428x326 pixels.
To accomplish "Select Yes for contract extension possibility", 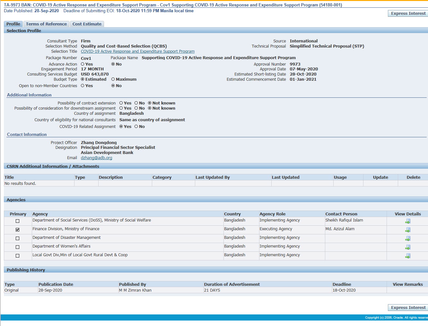I will tap(121, 103).
